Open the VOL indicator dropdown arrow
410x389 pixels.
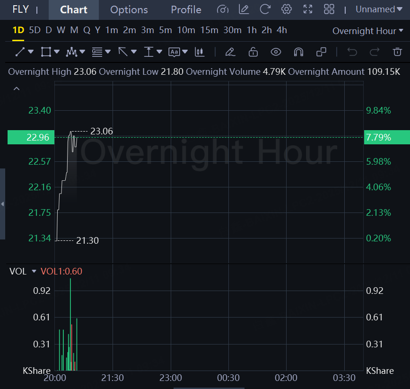[x=34, y=272]
